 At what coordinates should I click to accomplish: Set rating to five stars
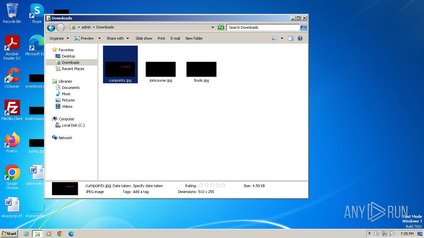(223, 185)
